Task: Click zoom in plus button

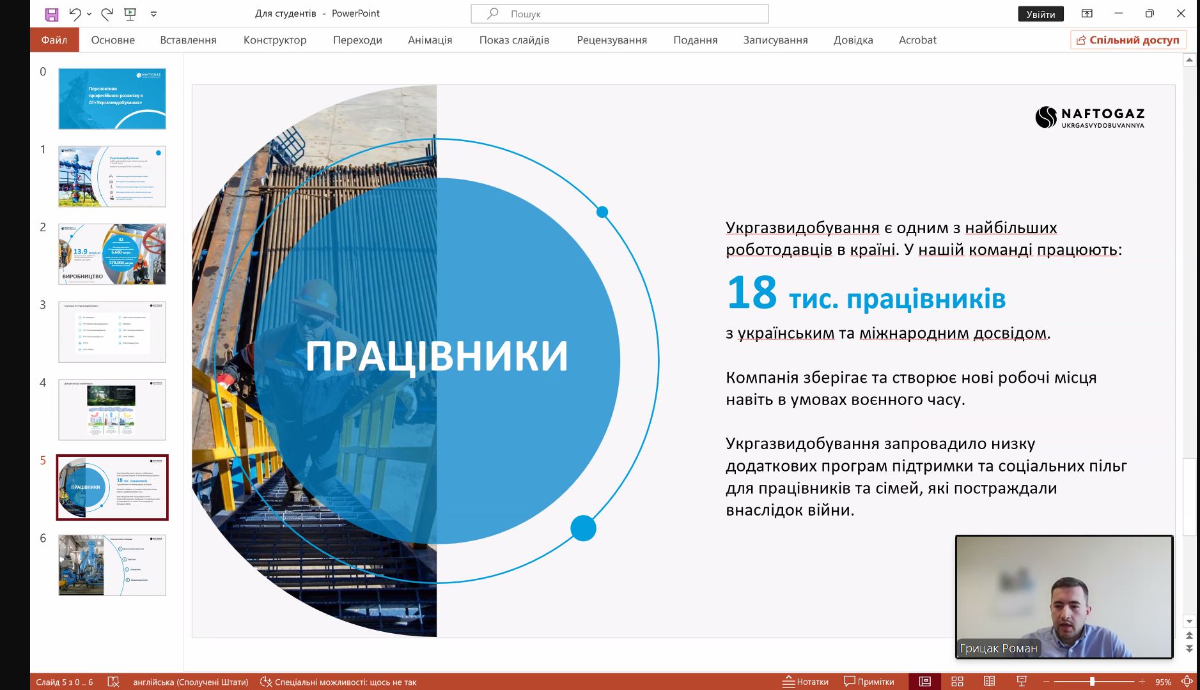Action: click(1142, 682)
